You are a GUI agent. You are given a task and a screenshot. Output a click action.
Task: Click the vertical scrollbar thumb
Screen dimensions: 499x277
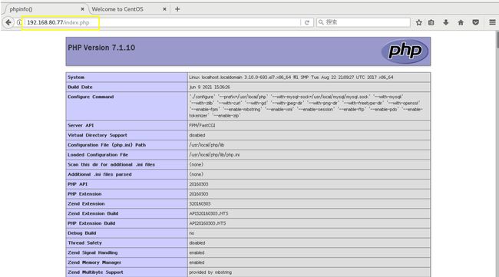pyautogui.click(x=497, y=40)
